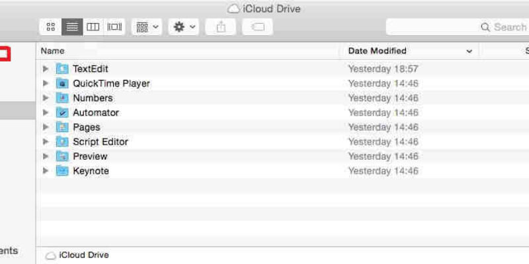The image size is (529, 264).
Task: Expand the Numbers folder
Action: 46,98
